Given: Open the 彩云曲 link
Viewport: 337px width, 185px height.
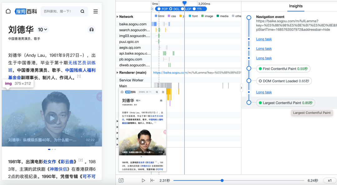Looking at the screenshot, I should [x=67, y=162].
